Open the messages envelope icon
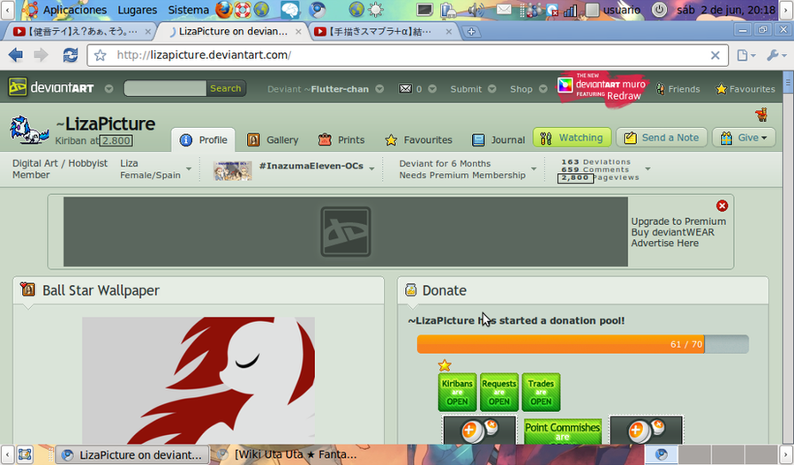Viewport: 794px width, 465px height. pyautogui.click(x=405, y=88)
